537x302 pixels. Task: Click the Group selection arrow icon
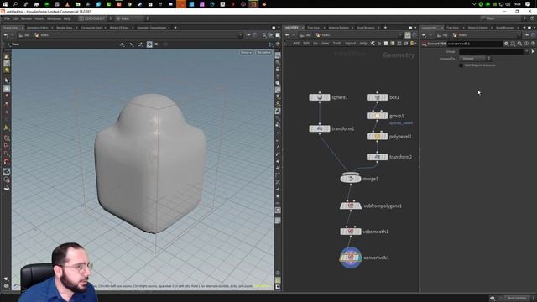pos(533,51)
